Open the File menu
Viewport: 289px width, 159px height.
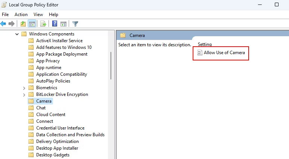point(5,15)
